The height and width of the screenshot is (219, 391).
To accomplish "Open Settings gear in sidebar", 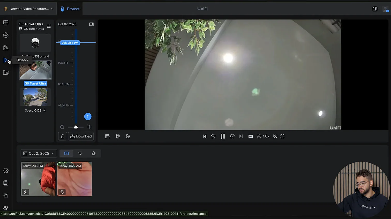I will pyautogui.click(x=6, y=171).
